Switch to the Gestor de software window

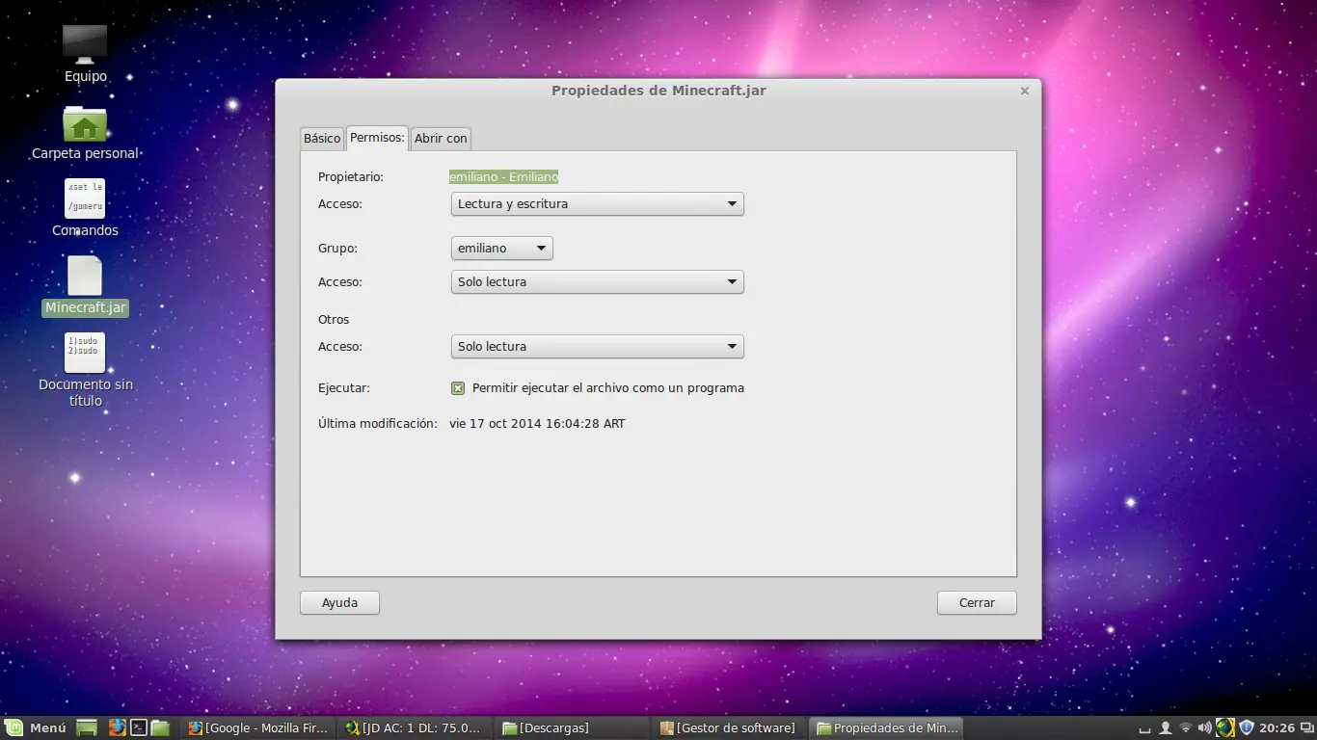pos(729,728)
